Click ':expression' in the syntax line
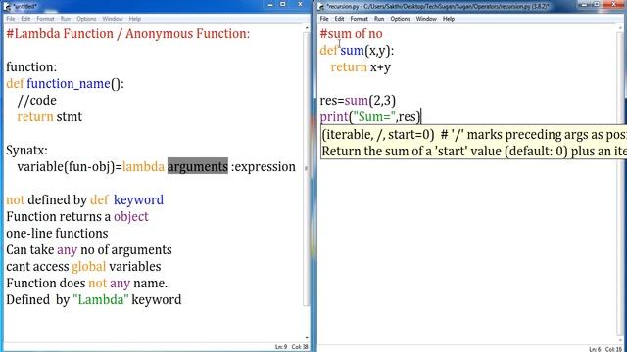 pyautogui.click(x=264, y=167)
